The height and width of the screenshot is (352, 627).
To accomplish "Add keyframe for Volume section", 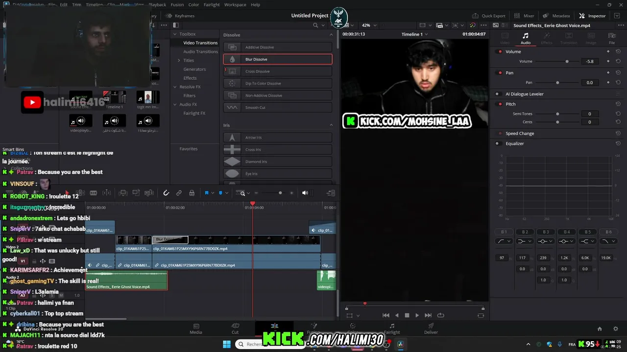I will tap(608, 51).
